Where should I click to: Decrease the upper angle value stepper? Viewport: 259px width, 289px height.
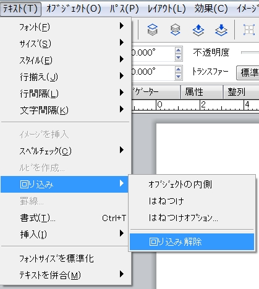[179, 57]
